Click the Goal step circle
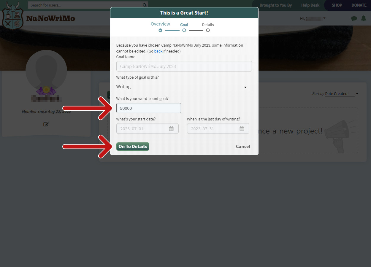This screenshot has height=267, width=371. (x=184, y=30)
